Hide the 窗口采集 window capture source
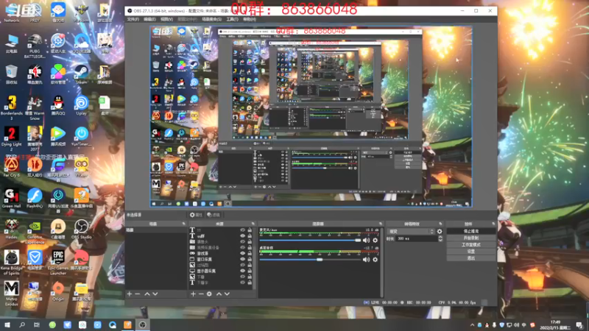589x331 pixels. [x=243, y=260]
